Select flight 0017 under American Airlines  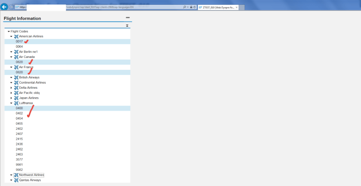[19, 42]
